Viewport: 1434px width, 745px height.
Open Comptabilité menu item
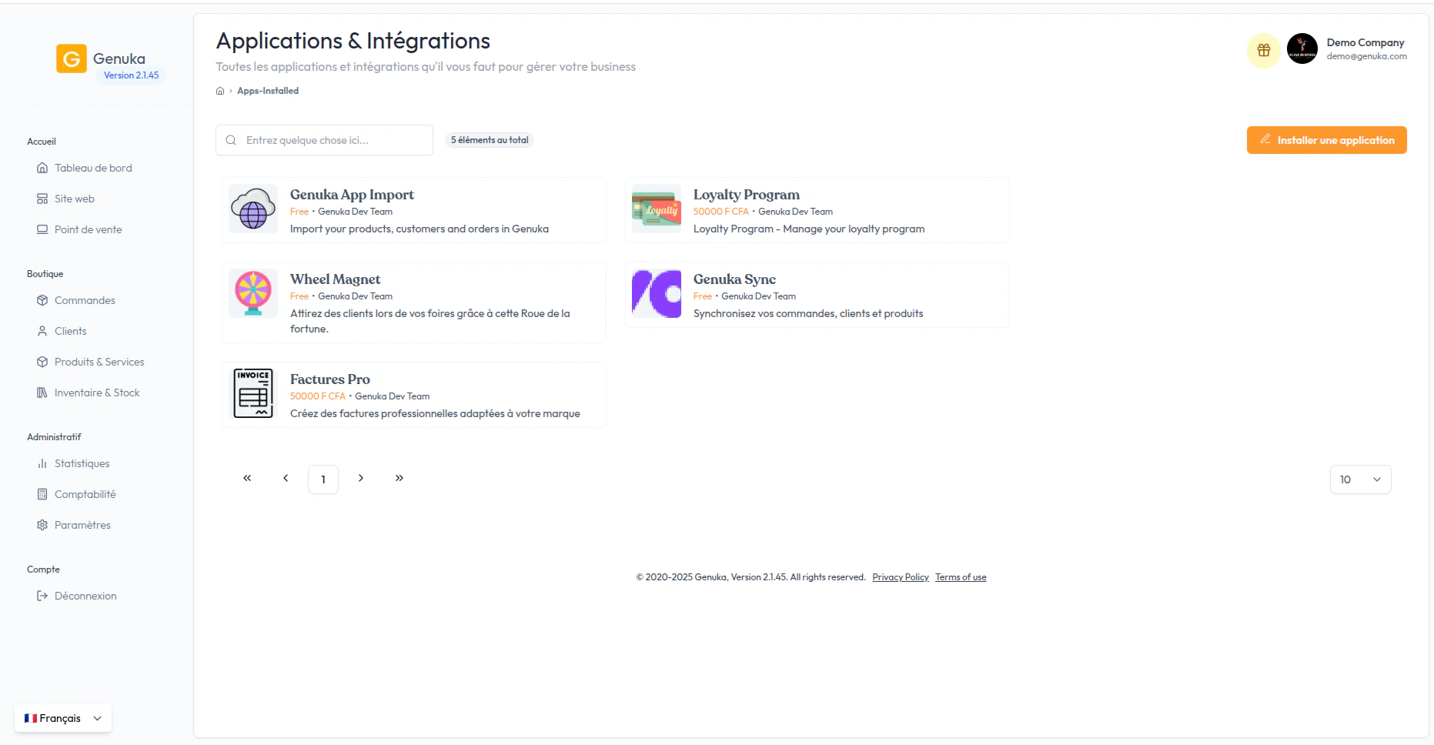pyautogui.click(x=85, y=494)
